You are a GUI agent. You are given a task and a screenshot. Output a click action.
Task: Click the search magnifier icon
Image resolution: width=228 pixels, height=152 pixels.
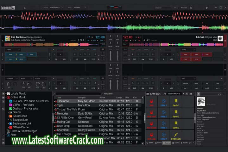[54, 94]
